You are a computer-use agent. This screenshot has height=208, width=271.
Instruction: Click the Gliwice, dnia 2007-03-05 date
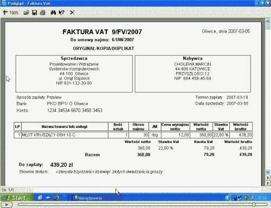[226, 31]
